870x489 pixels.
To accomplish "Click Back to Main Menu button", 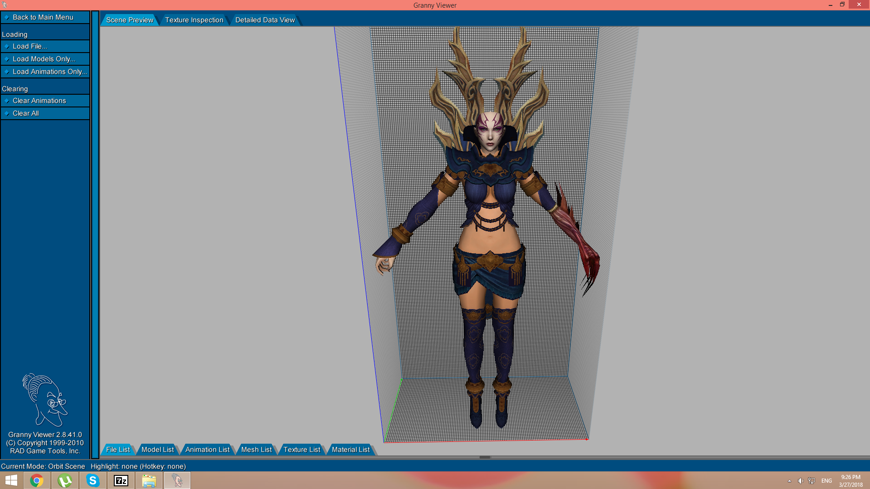I will pyautogui.click(x=45, y=17).
